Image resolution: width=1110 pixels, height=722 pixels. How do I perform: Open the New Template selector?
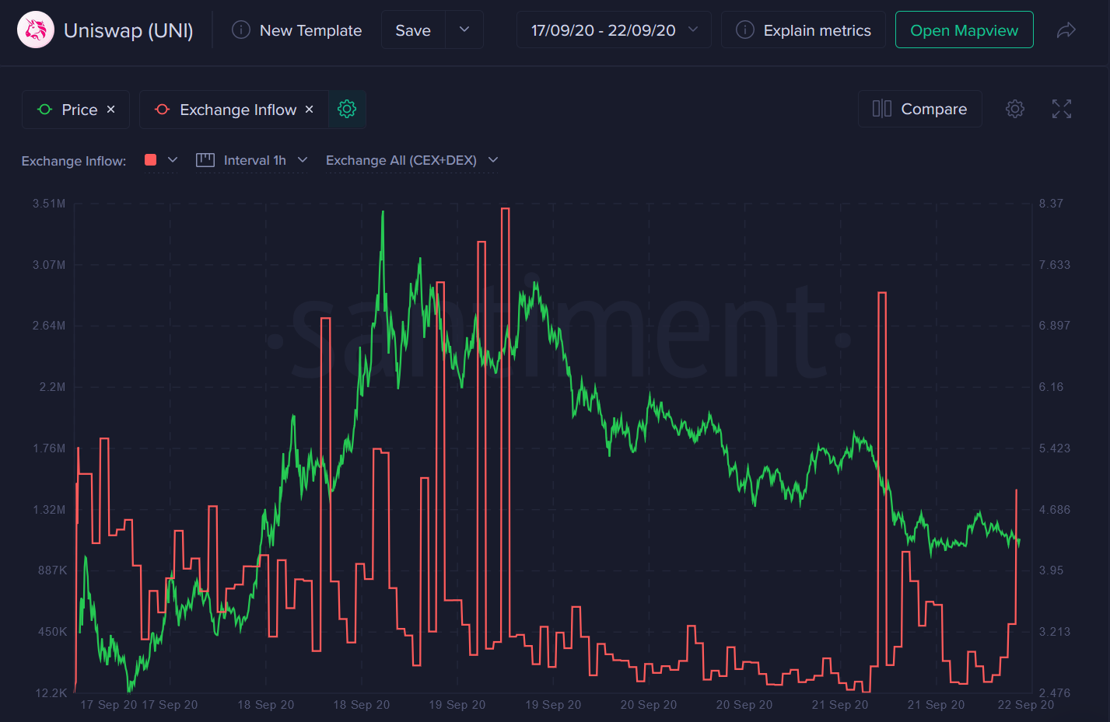click(x=297, y=30)
